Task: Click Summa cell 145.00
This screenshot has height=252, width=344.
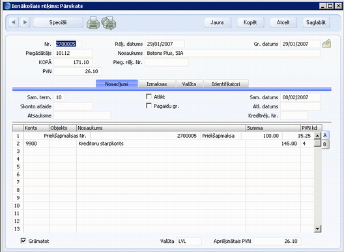Action: coord(273,144)
